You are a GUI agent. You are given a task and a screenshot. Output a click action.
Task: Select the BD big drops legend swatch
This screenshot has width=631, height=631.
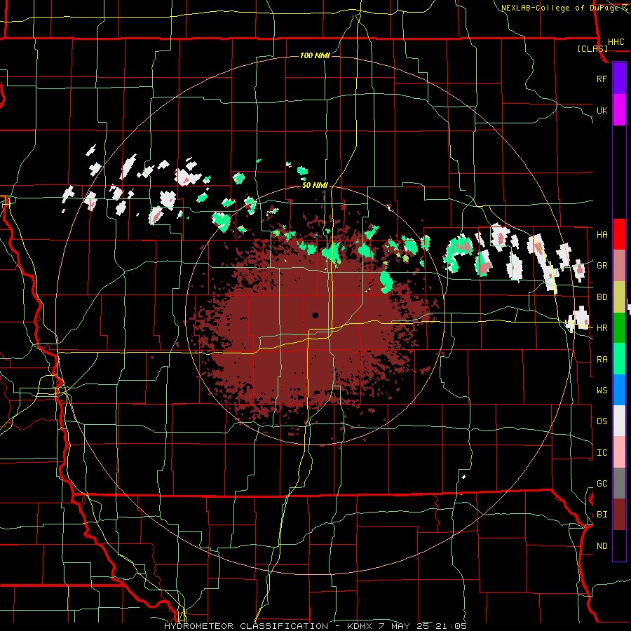point(619,297)
